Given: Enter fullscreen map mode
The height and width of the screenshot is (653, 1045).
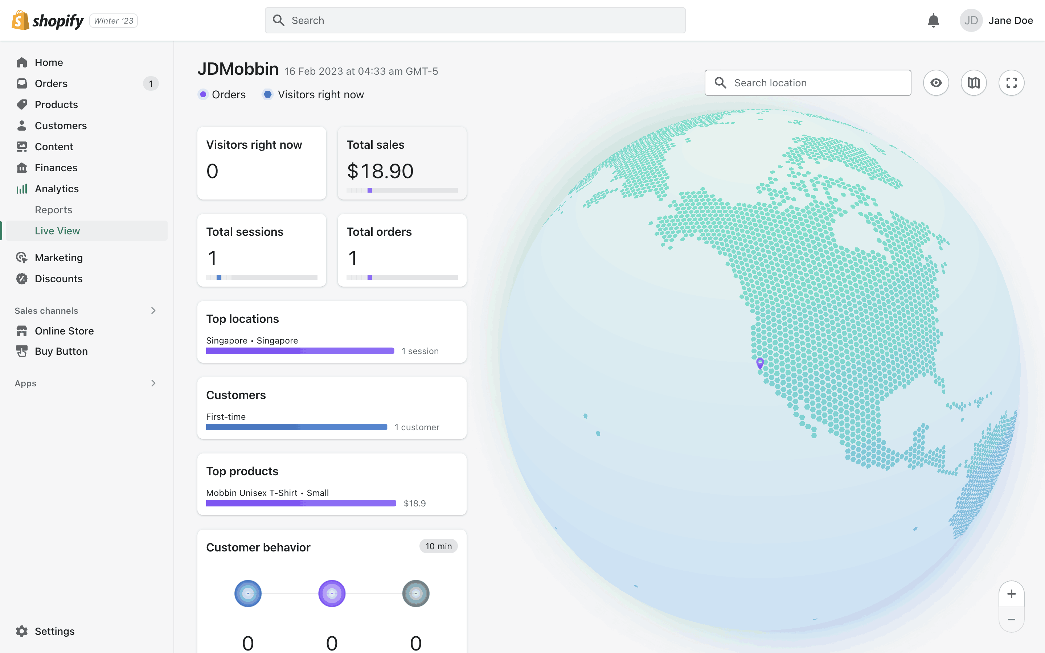Looking at the screenshot, I should (x=1011, y=82).
